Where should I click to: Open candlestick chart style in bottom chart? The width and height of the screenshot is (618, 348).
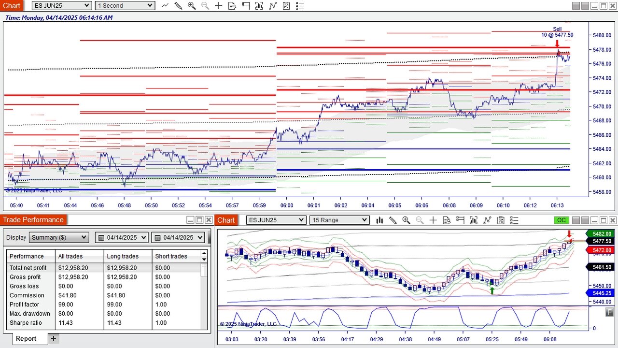pos(379,220)
